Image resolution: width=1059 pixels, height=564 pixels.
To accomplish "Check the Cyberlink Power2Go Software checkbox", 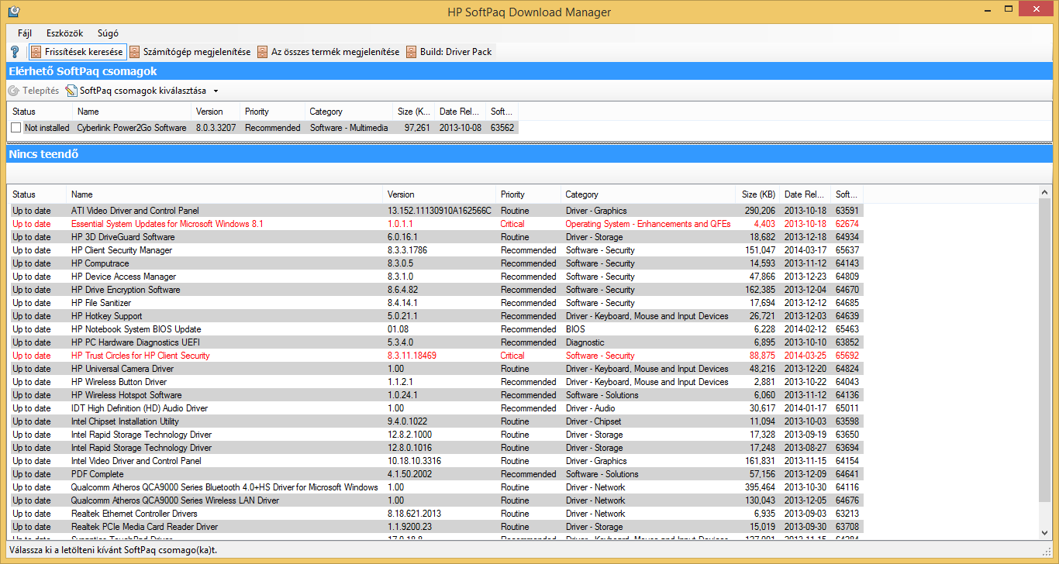I will tap(16, 128).
